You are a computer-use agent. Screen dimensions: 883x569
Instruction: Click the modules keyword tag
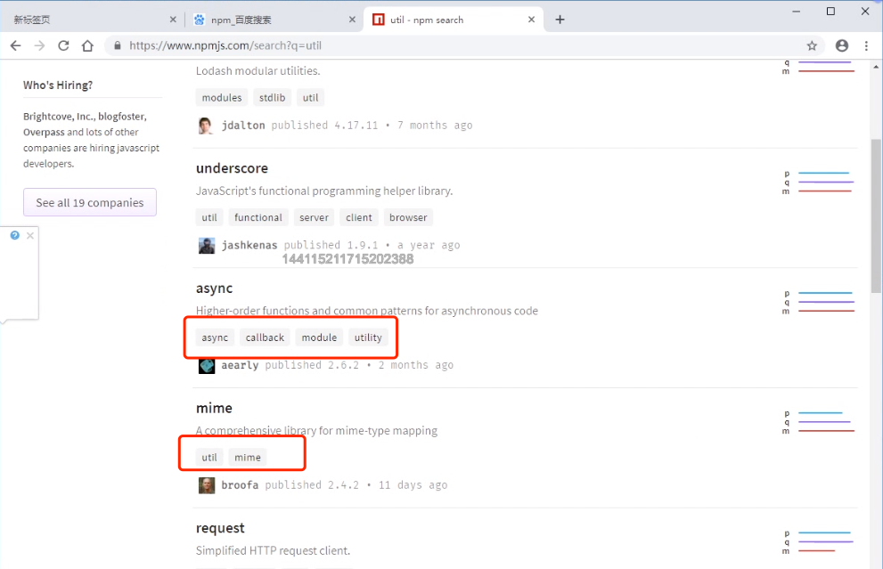[x=222, y=97]
